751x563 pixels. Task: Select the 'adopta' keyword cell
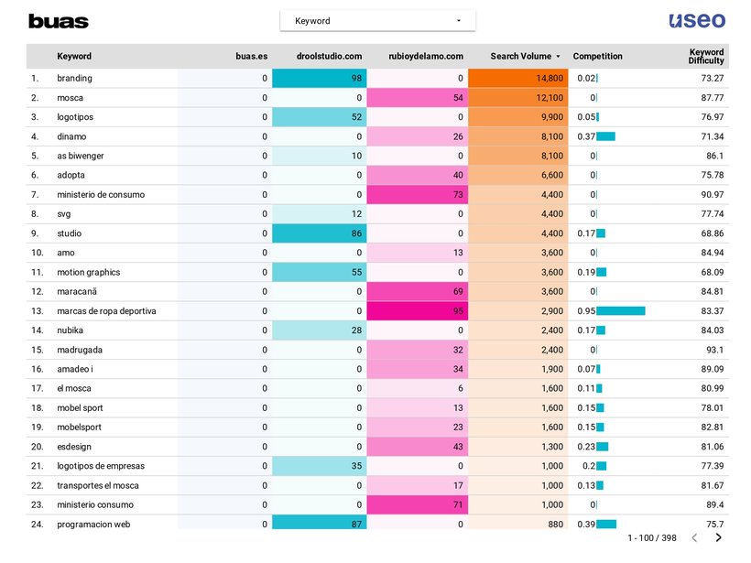coord(71,175)
